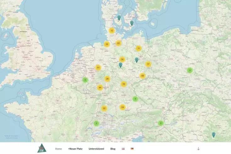The width and height of the screenshot is (231, 154).
Task: Open the green 3 cluster in Poland
Action: coord(190,70)
